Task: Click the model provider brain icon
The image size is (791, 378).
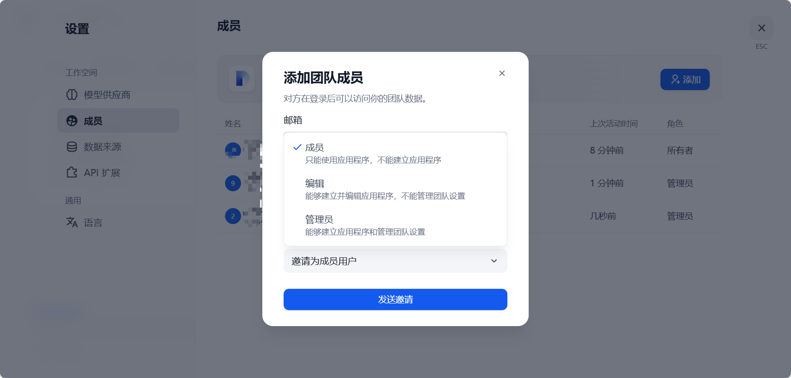Action: click(x=72, y=94)
